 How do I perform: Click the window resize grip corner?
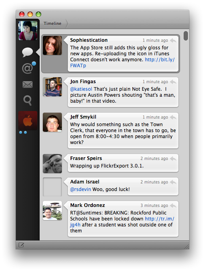pyautogui.click(x=187, y=247)
